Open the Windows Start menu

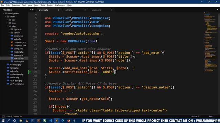[3, 121]
